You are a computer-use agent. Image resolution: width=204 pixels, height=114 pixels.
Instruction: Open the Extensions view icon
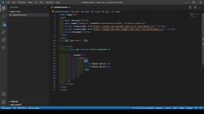(4, 40)
